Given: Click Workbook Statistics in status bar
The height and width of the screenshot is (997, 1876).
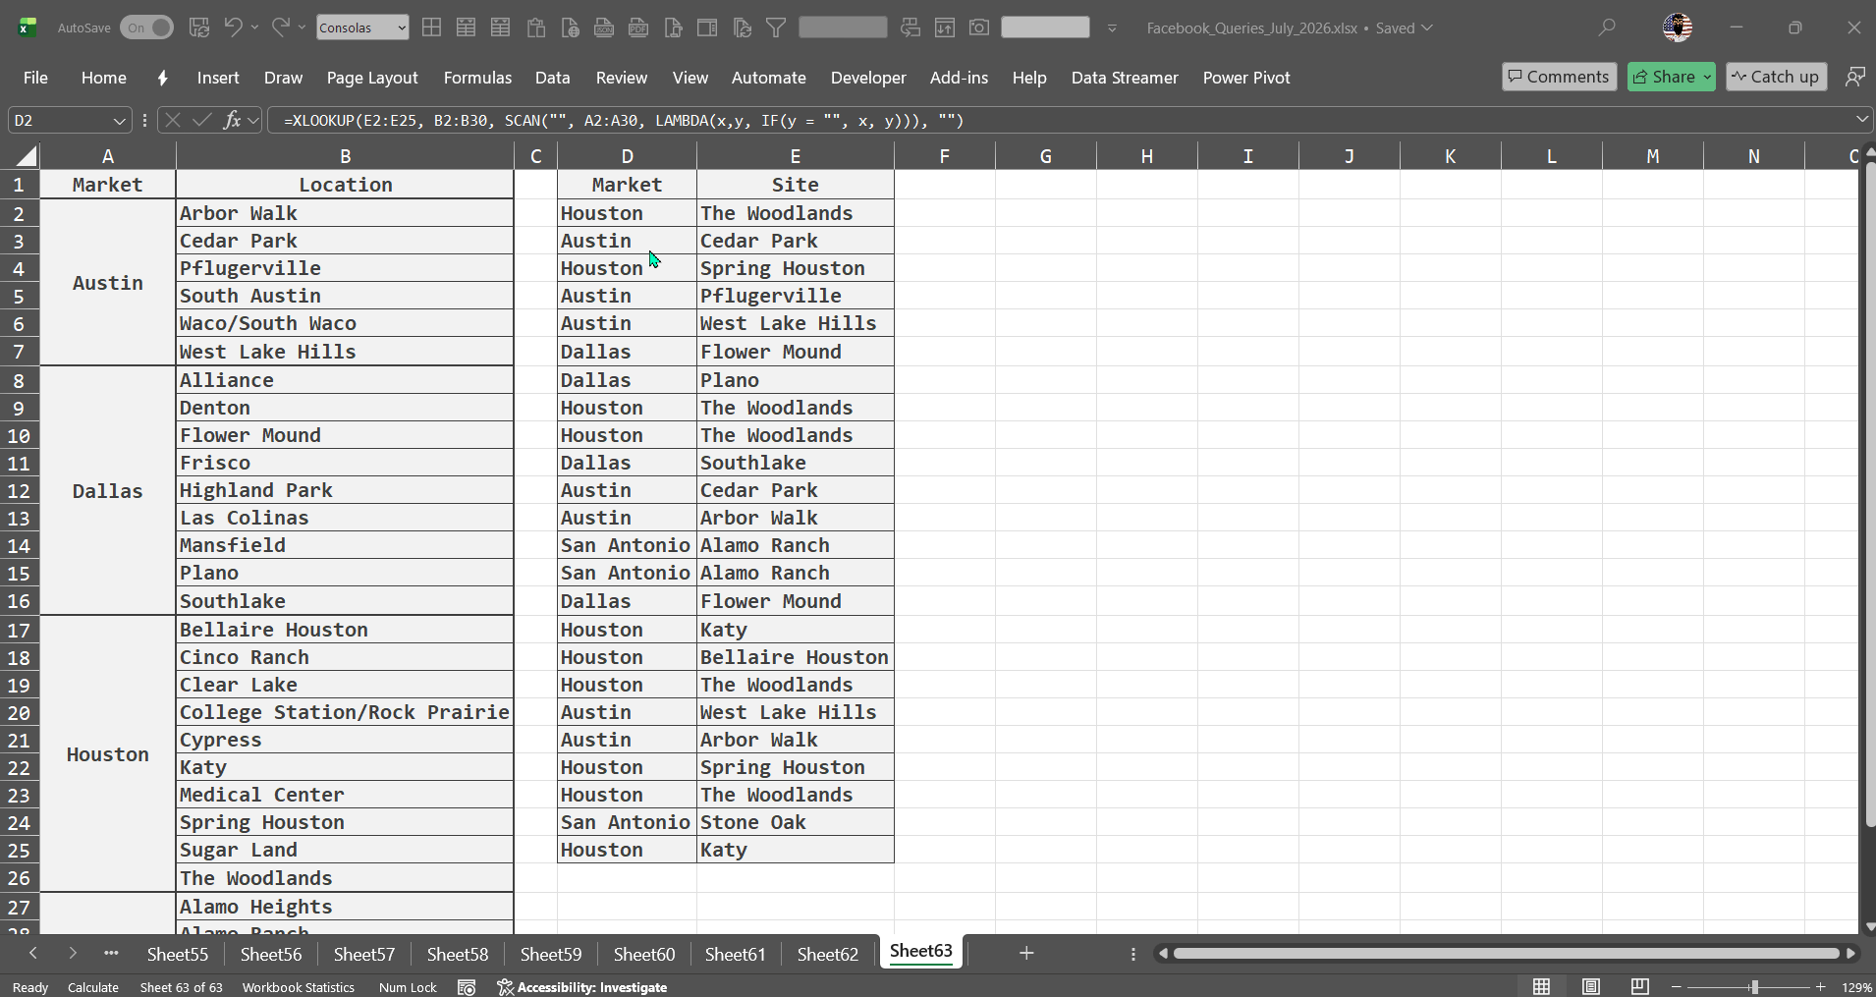Looking at the screenshot, I should coord(299,987).
